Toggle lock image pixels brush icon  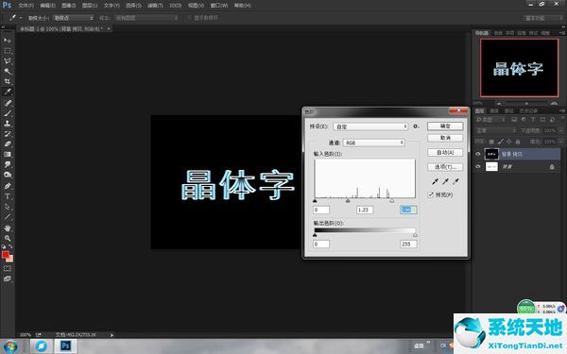(x=500, y=142)
